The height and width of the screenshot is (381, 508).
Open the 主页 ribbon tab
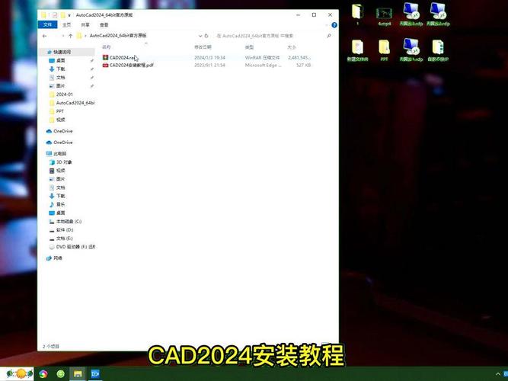pos(66,24)
